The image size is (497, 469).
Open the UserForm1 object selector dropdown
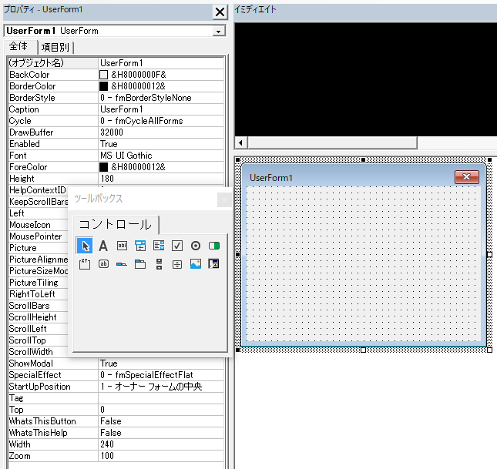point(218,31)
